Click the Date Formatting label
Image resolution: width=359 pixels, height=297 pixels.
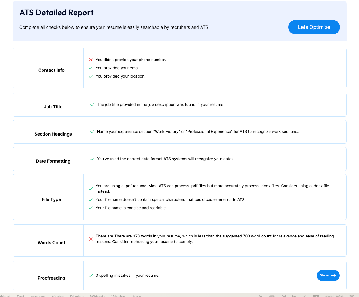[x=53, y=161]
